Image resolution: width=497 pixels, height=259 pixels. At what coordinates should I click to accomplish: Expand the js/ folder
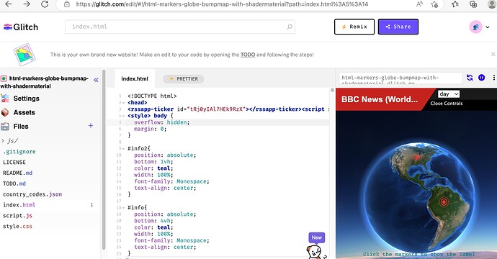point(11,141)
